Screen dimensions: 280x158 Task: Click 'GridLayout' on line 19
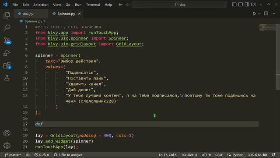point(63,136)
